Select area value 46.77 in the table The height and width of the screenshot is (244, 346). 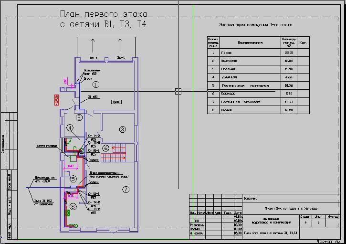(288, 102)
